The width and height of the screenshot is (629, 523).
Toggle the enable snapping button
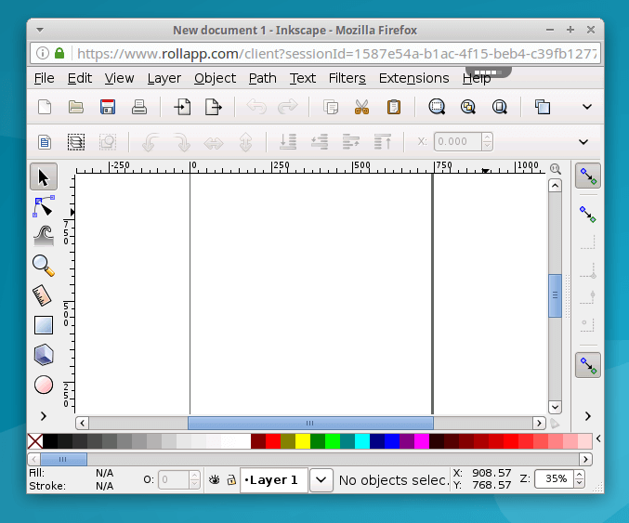tap(586, 176)
